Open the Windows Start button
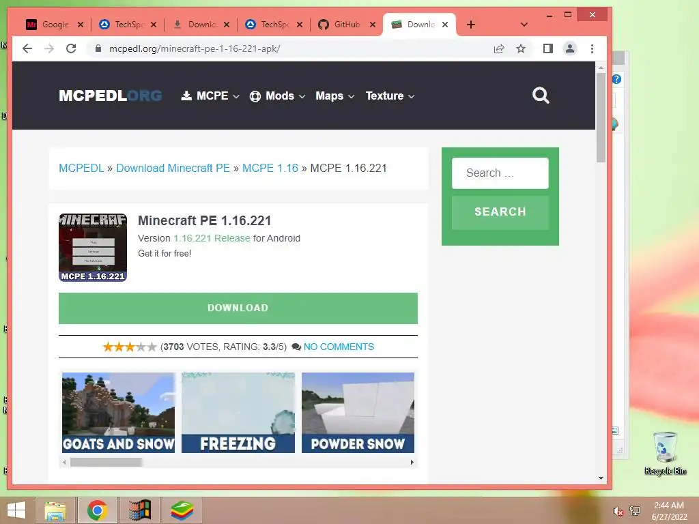The width and height of the screenshot is (699, 524). click(x=16, y=510)
